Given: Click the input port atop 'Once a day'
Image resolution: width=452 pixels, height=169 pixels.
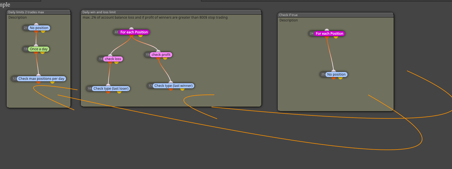Looking at the screenshot, I should pos(36,46).
